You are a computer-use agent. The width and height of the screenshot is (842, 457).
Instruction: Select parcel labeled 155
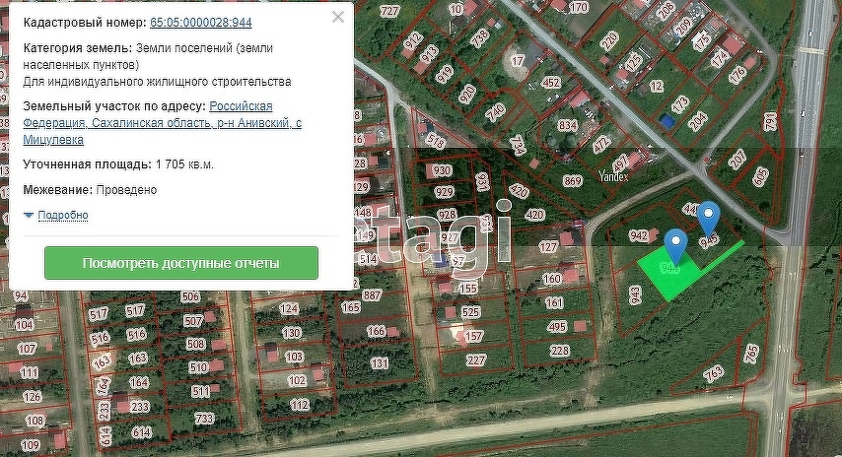[467, 288]
